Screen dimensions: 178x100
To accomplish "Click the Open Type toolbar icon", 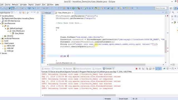I will click(x=96, y=8).
